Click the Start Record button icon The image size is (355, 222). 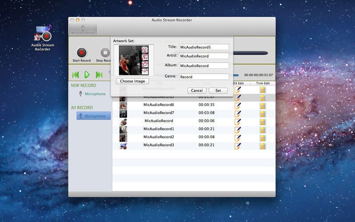point(82,53)
